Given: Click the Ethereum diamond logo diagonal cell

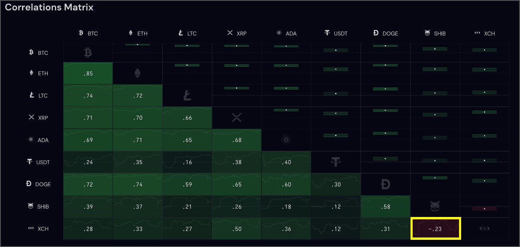Looking at the screenshot, I should point(137,73).
